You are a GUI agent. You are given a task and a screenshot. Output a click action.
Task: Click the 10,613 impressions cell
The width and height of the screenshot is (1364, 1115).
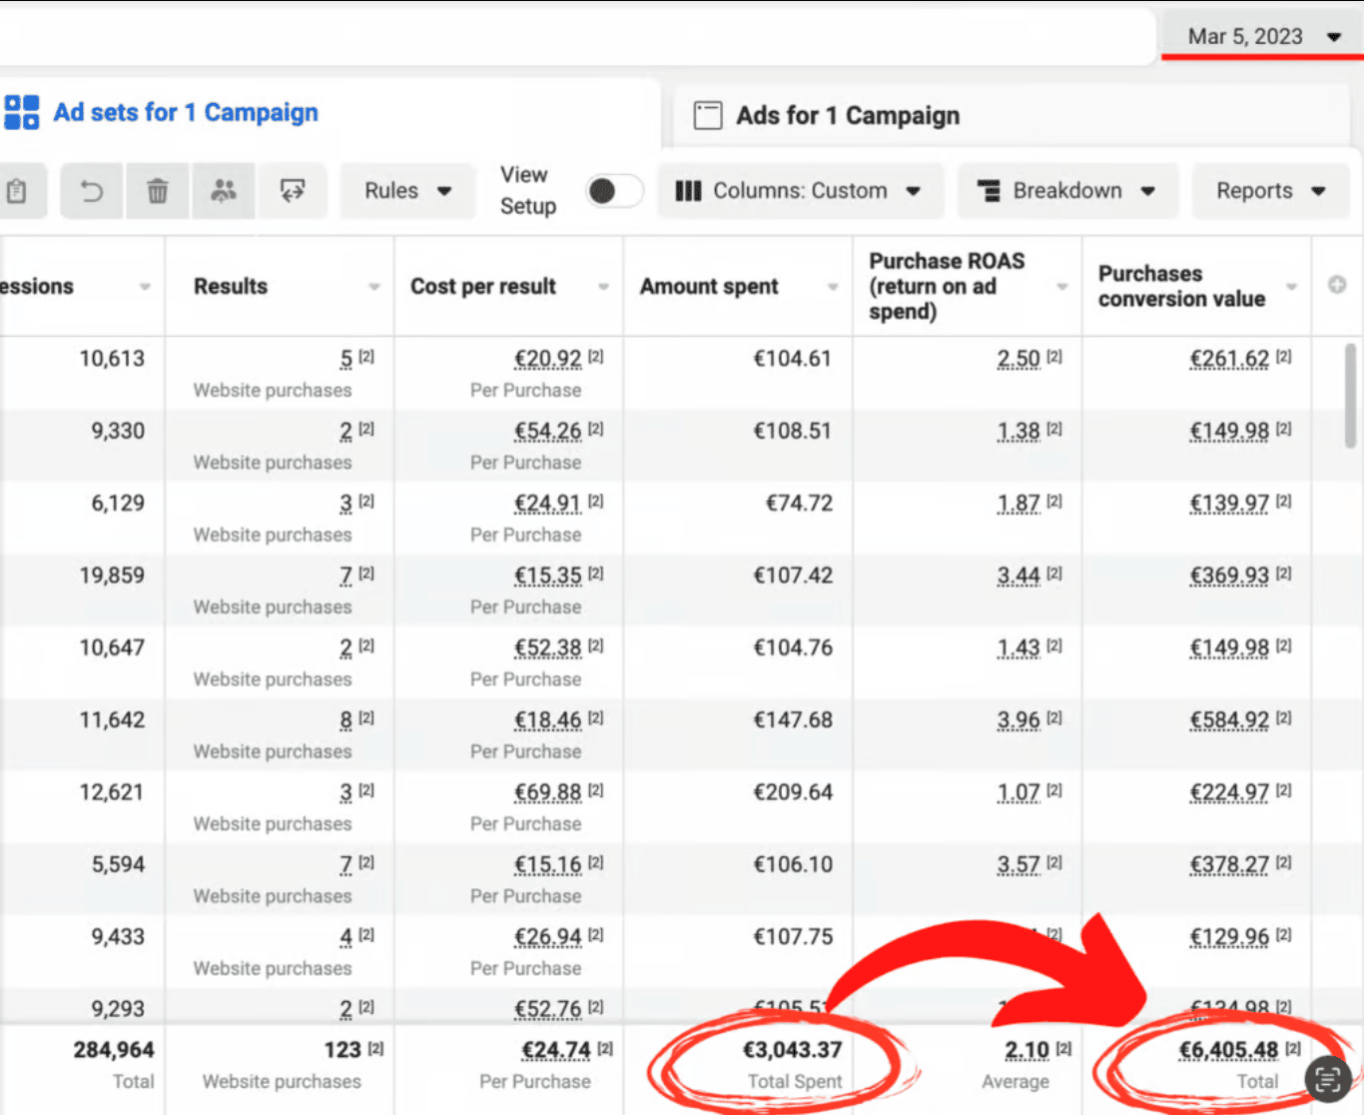pyautogui.click(x=112, y=359)
